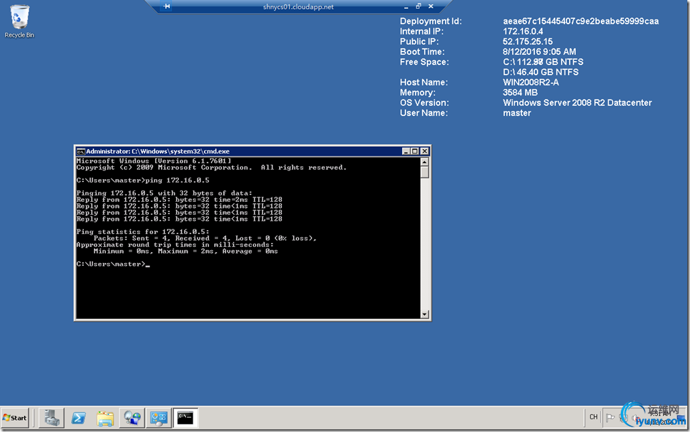Select the cmd.exe taskbar button
Viewport: 690px width, 432px height.
pos(185,418)
